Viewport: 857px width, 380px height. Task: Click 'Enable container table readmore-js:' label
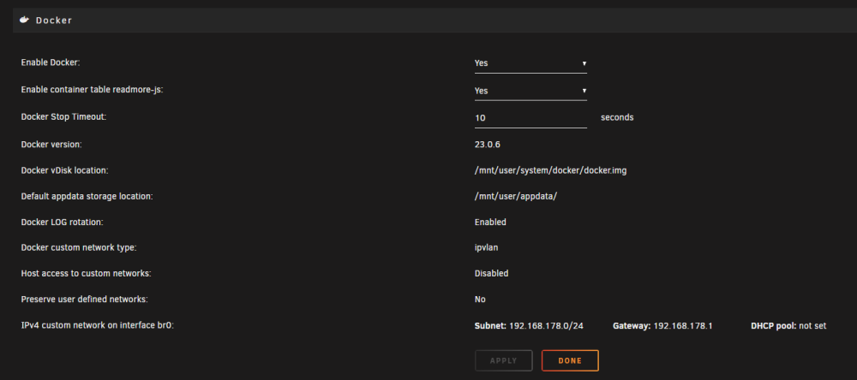point(92,90)
